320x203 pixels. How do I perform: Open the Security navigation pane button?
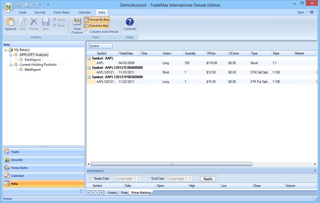tap(43, 160)
